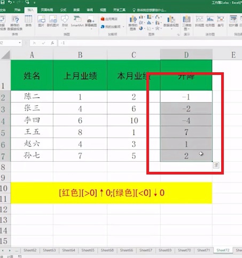Image resolution: width=242 pixels, height=258 pixels.
Task: Open the Shapes (形状) gallery
Action: pyautogui.click(x=65, y=22)
